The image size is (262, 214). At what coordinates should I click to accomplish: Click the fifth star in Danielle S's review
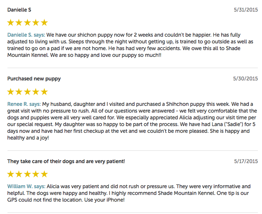tap(44, 23)
